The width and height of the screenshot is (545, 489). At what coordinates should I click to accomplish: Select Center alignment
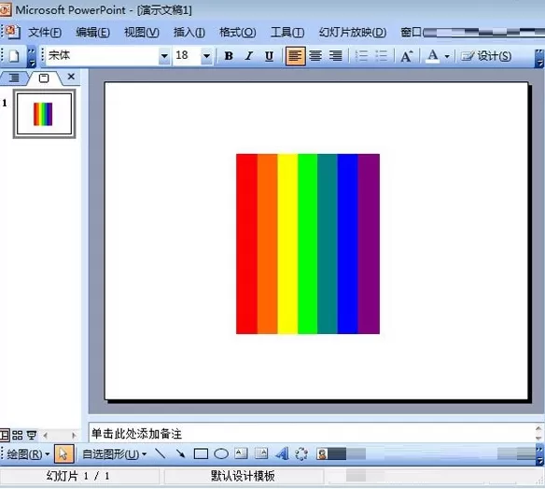click(x=315, y=56)
